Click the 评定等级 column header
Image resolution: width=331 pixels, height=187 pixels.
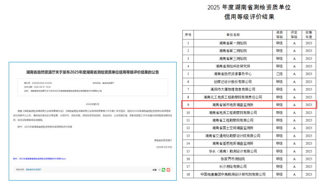coord(294,34)
